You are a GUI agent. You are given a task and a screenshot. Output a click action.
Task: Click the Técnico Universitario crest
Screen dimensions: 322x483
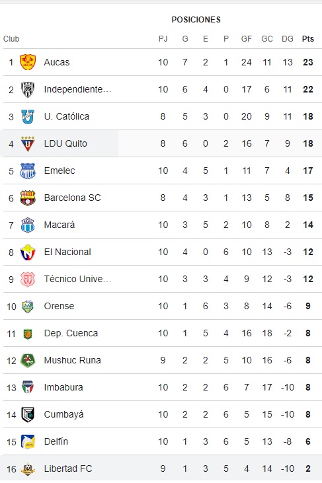click(x=28, y=279)
